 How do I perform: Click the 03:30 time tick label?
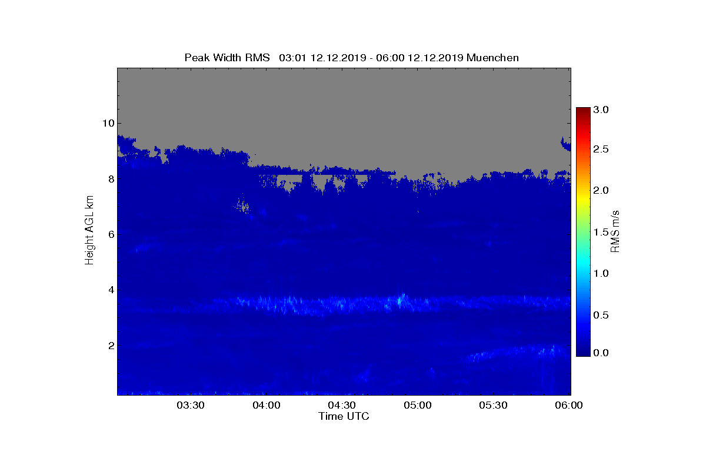coord(190,405)
